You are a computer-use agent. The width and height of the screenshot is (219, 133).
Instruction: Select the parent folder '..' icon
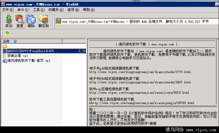5,46
